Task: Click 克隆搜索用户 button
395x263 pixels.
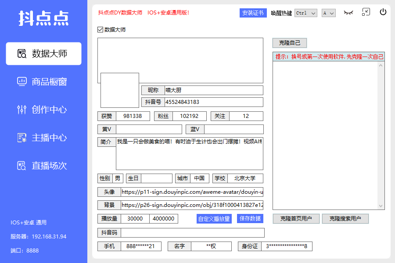Action: pyautogui.click(x=345, y=219)
